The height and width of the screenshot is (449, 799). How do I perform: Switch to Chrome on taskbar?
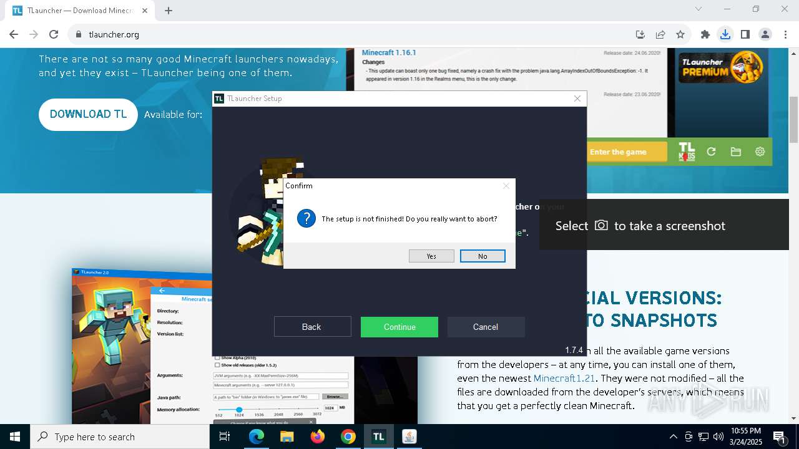pyautogui.click(x=348, y=437)
